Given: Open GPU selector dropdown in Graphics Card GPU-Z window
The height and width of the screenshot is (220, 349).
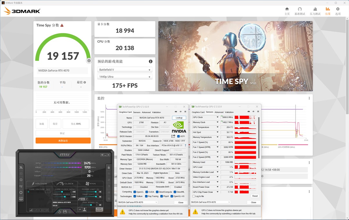Looking at the screenshot, I should tap(138, 202).
